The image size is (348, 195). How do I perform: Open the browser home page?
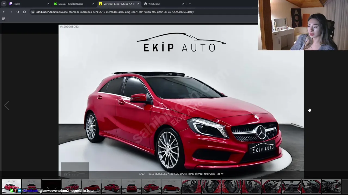pos(24,12)
